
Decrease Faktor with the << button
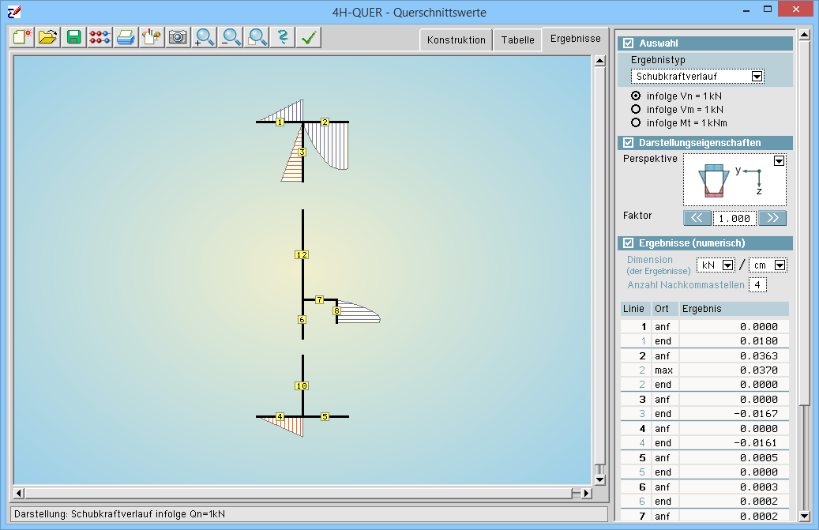click(x=696, y=218)
